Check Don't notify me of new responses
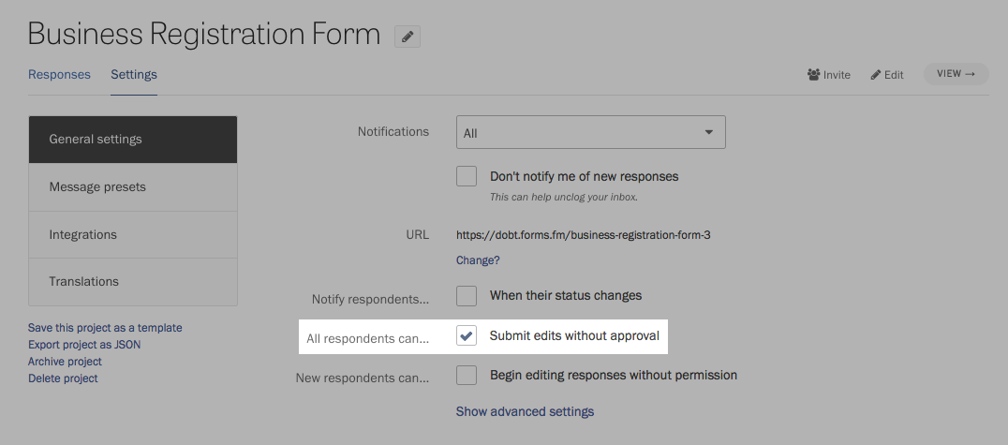Screen dimensions: 1008x445 tap(467, 176)
